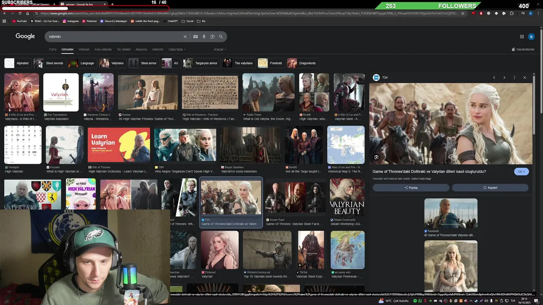Search by image with the Lens icon

point(213,36)
